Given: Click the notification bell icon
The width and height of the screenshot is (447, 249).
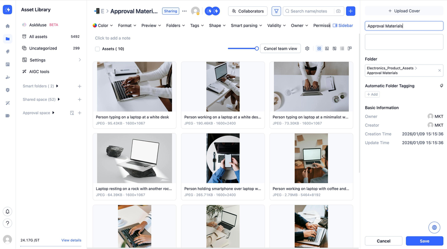Looking at the screenshot, I should 8,212.
